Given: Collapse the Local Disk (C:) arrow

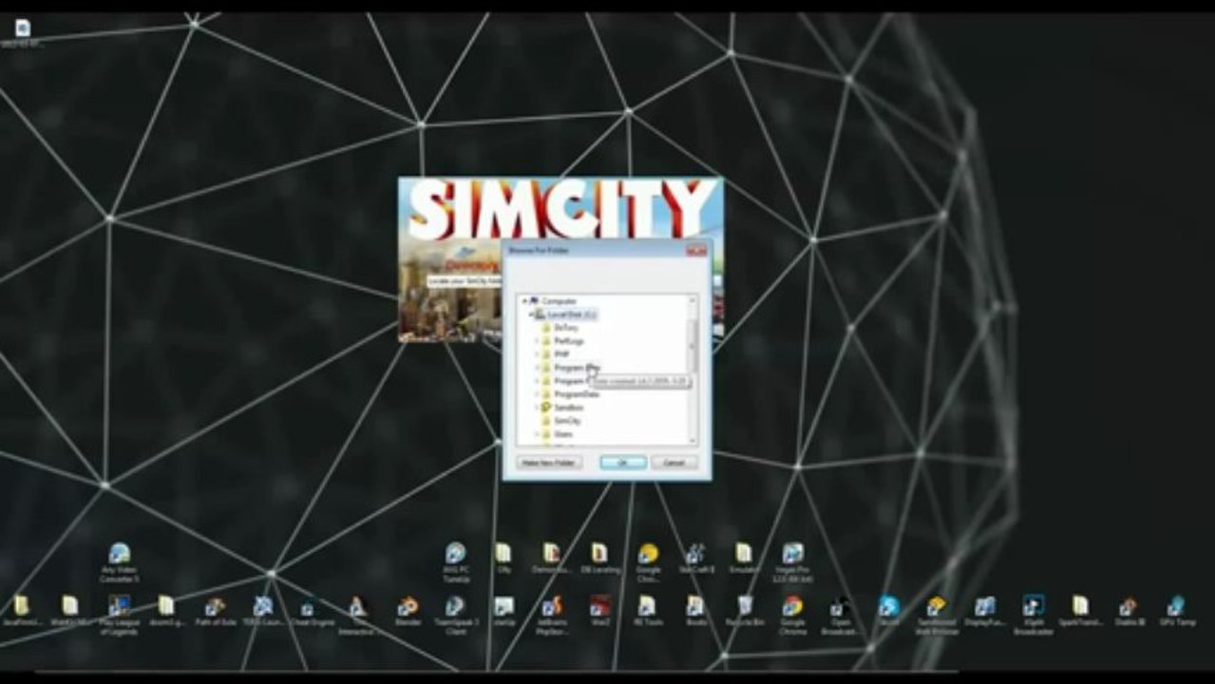Looking at the screenshot, I should point(530,314).
